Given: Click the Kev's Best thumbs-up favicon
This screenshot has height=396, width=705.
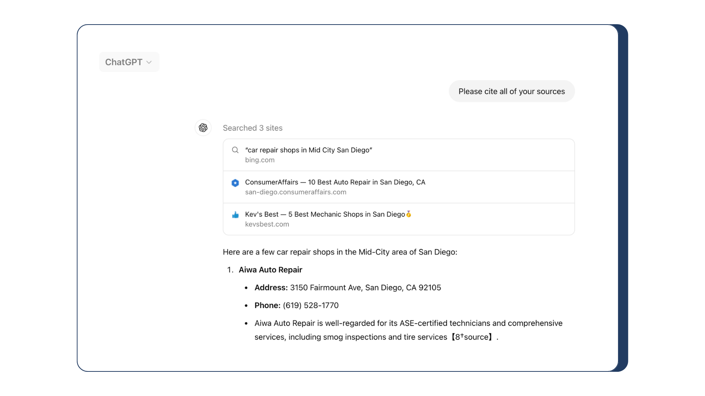Looking at the screenshot, I should (x=235, y=215).
